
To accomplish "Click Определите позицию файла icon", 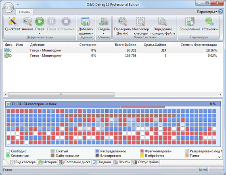I will [x=163, y=22].
